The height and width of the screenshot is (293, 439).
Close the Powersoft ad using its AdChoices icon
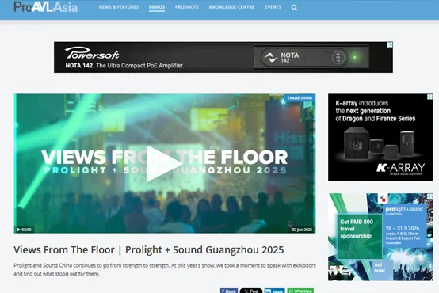(x=390, y=44)
